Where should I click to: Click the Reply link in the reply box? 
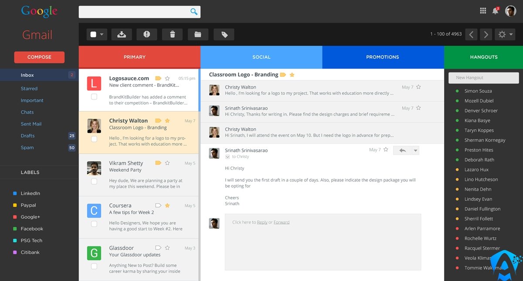262,222
